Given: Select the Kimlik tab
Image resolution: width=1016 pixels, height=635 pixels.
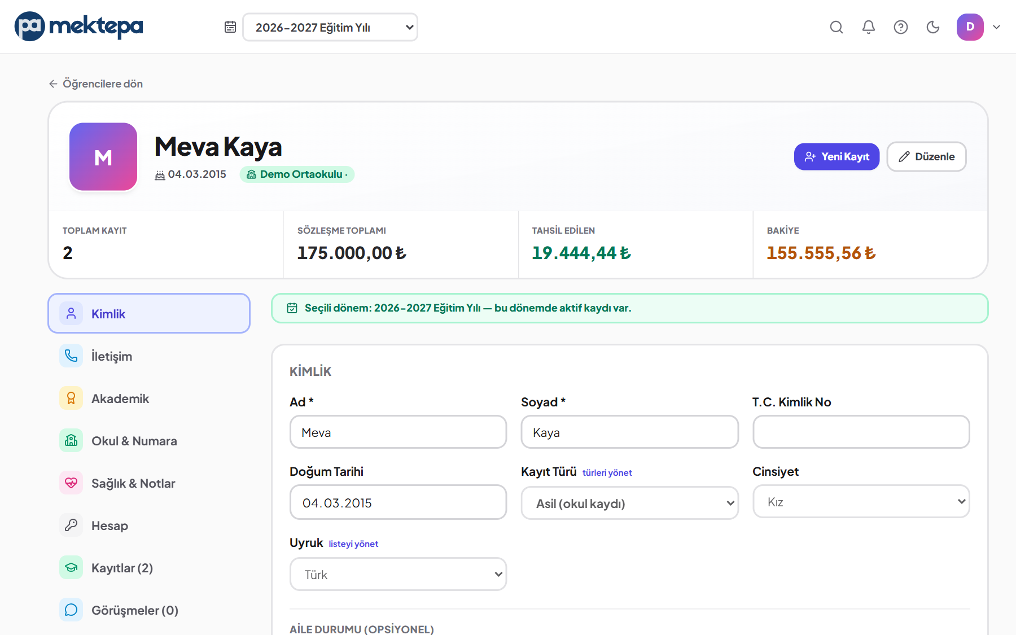Looking at the screenshot, I should (x=149, y=313).
